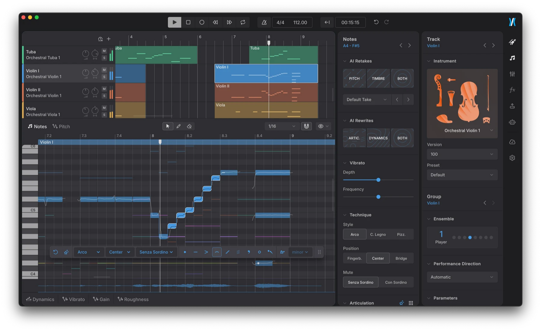Open the Vibrato lane tab
The image size is (541, 331).
coord(73,299)
